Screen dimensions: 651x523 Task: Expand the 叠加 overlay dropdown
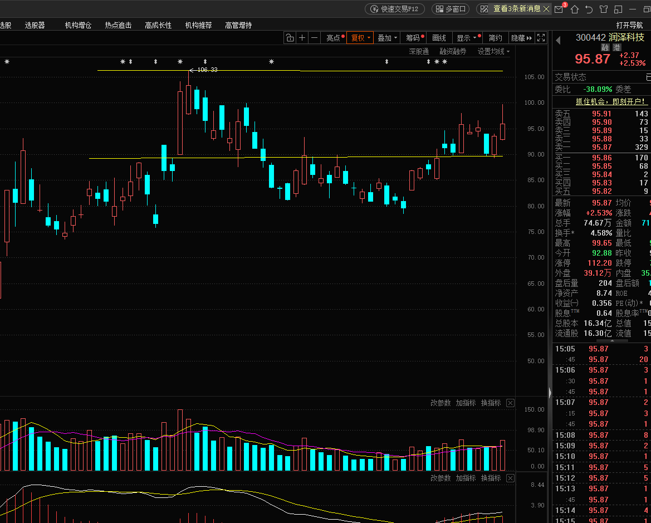388,38
